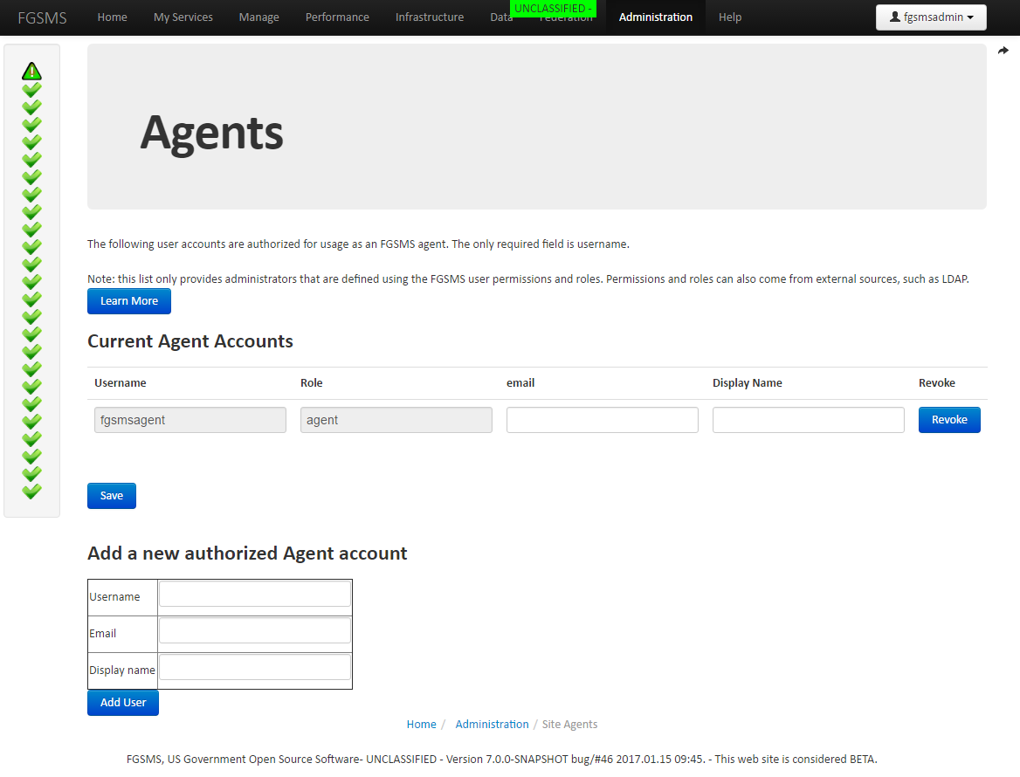The image size is (1020, 777).
Task: Open the Manage menu
Action: [258, 17]
